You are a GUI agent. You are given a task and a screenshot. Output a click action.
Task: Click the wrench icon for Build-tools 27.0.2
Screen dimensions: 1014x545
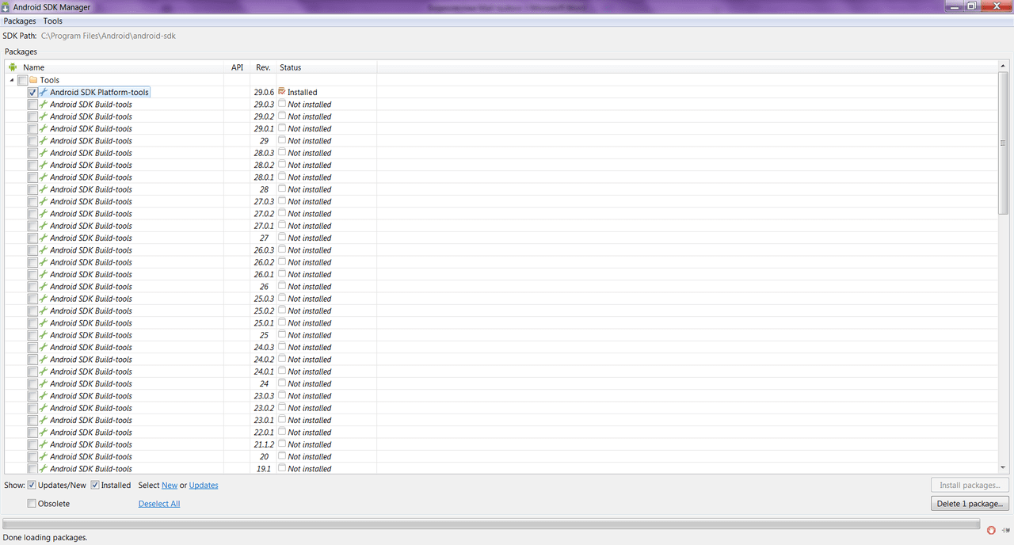click(44, 214)
